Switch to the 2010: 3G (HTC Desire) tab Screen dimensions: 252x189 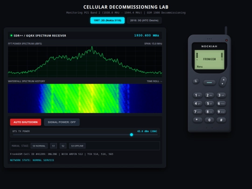click(144, 21)
